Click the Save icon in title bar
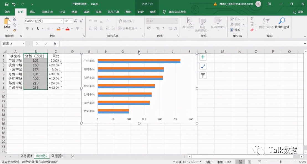Viewport: 307px width, 164px height. point(7,4)
